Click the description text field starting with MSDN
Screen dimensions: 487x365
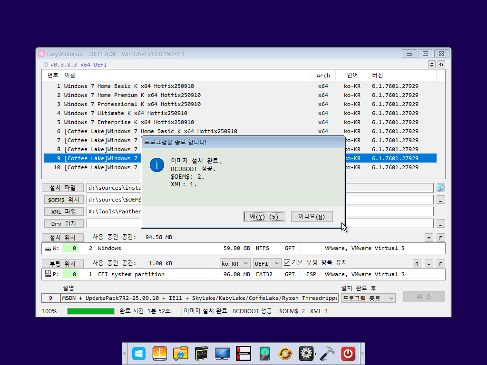(199, 298)
